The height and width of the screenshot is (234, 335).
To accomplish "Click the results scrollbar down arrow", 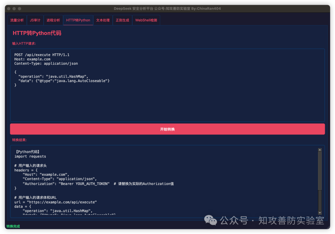I will point(320,213).
